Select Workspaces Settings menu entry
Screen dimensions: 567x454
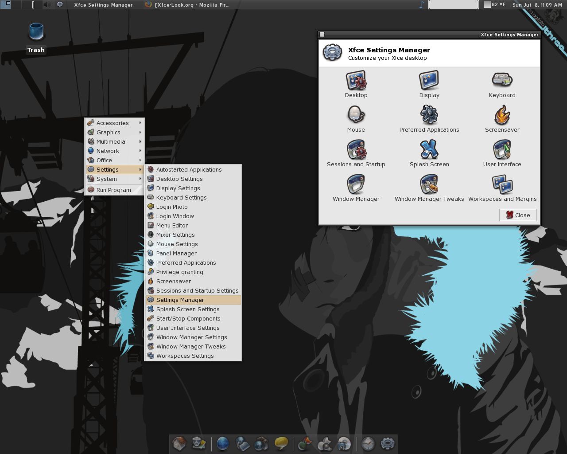(193, 356)
